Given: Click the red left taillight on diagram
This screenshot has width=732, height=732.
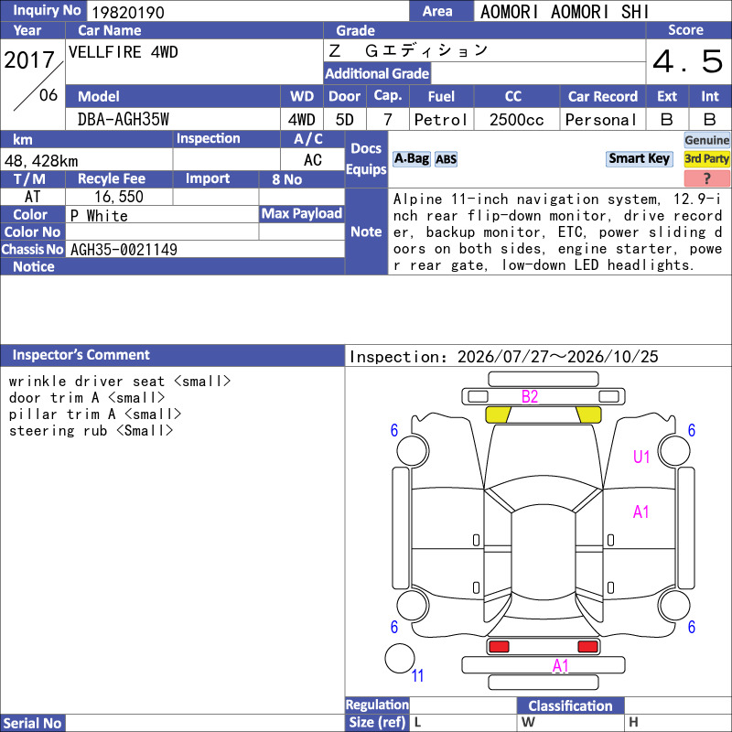Looking at the screenshot, I should click(498, 647).
